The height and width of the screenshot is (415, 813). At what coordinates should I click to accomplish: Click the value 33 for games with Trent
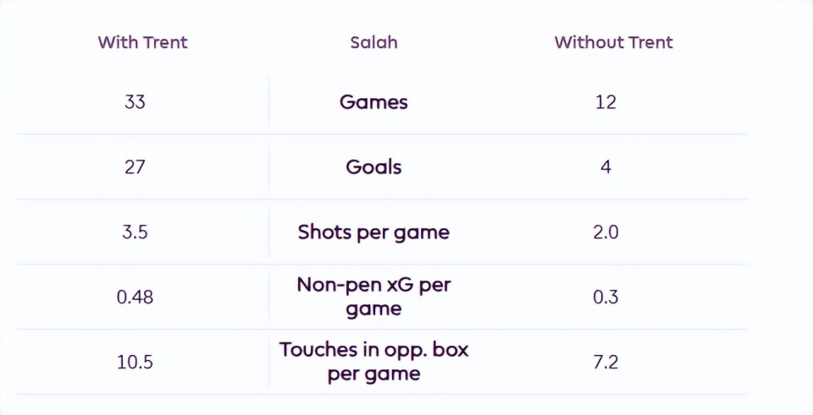point(135,102)
